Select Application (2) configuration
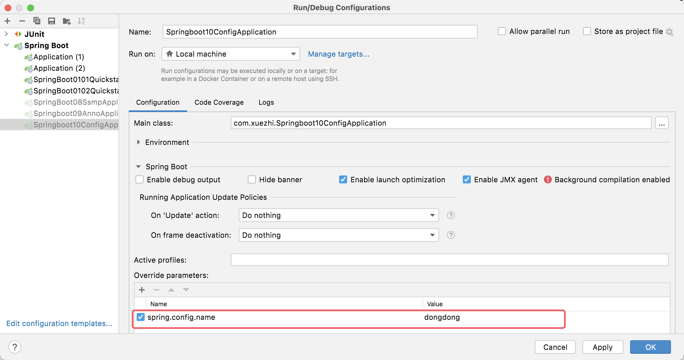Screen dimensions: 684x360 tap(60, 68)
